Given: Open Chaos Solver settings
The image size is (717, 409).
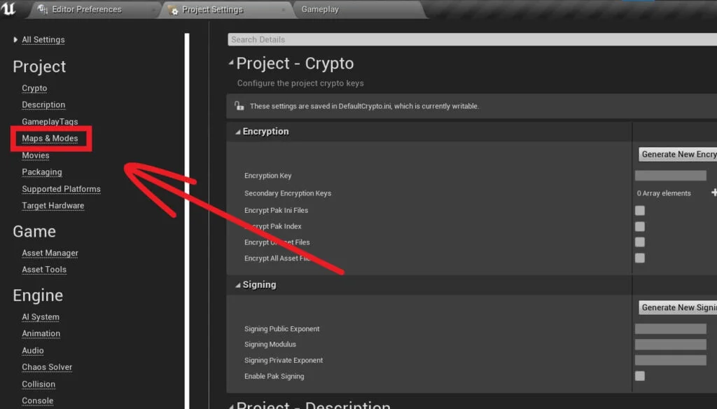Looking at the screenshot, I should pyautogui.click(x=47, y=368).
